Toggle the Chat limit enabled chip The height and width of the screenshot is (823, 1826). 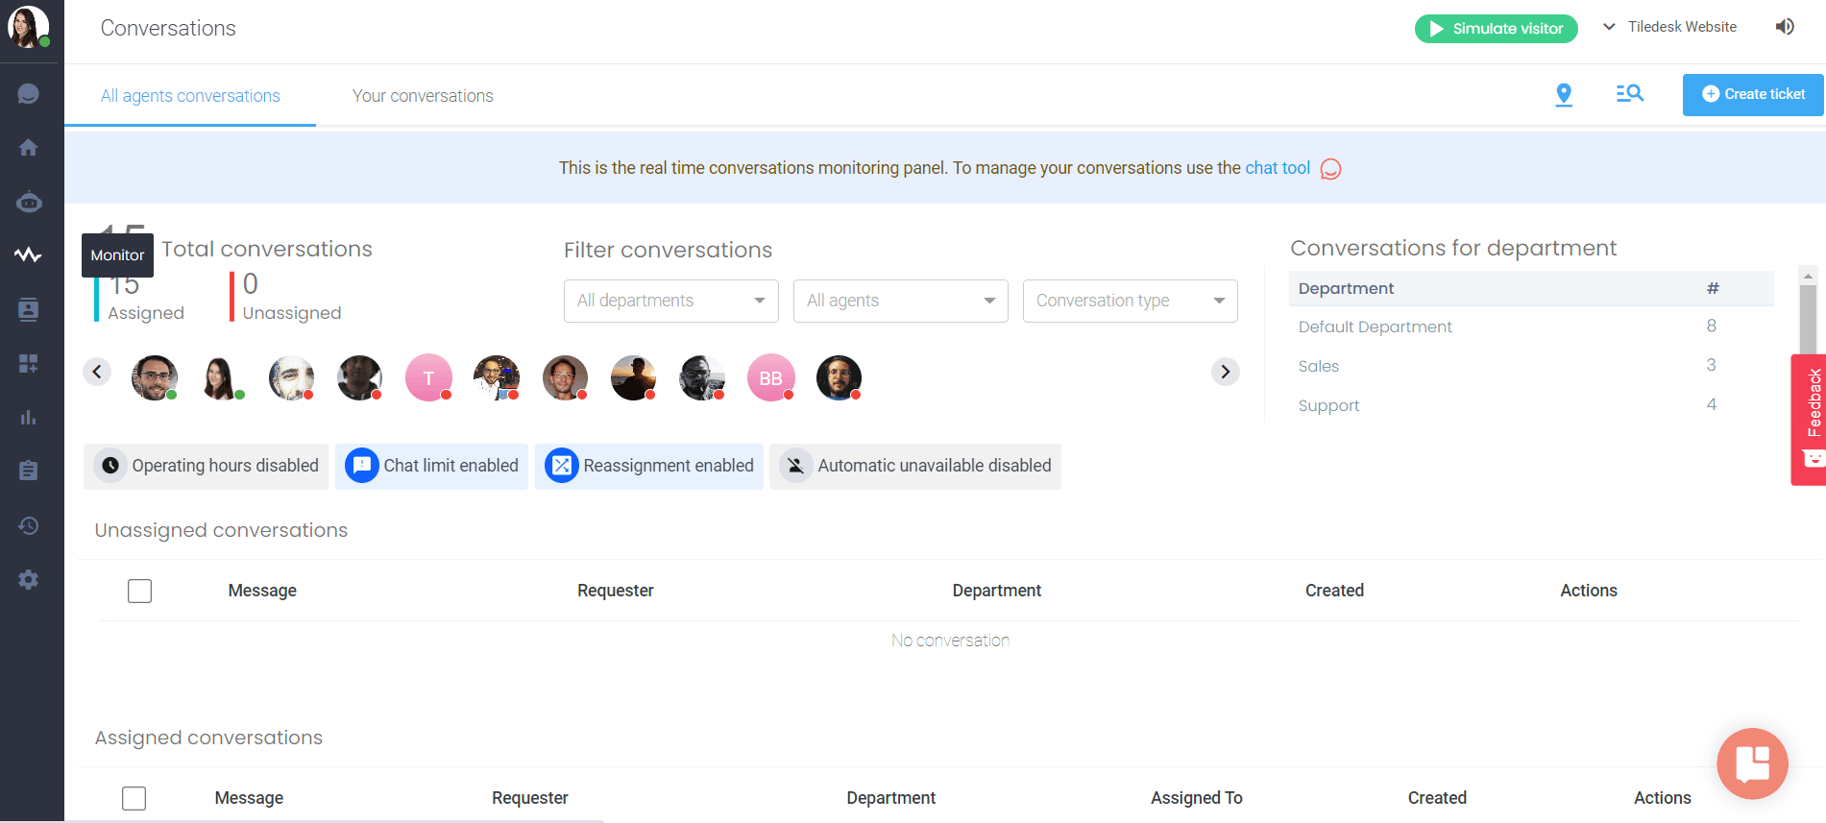[x=431, y=466]
